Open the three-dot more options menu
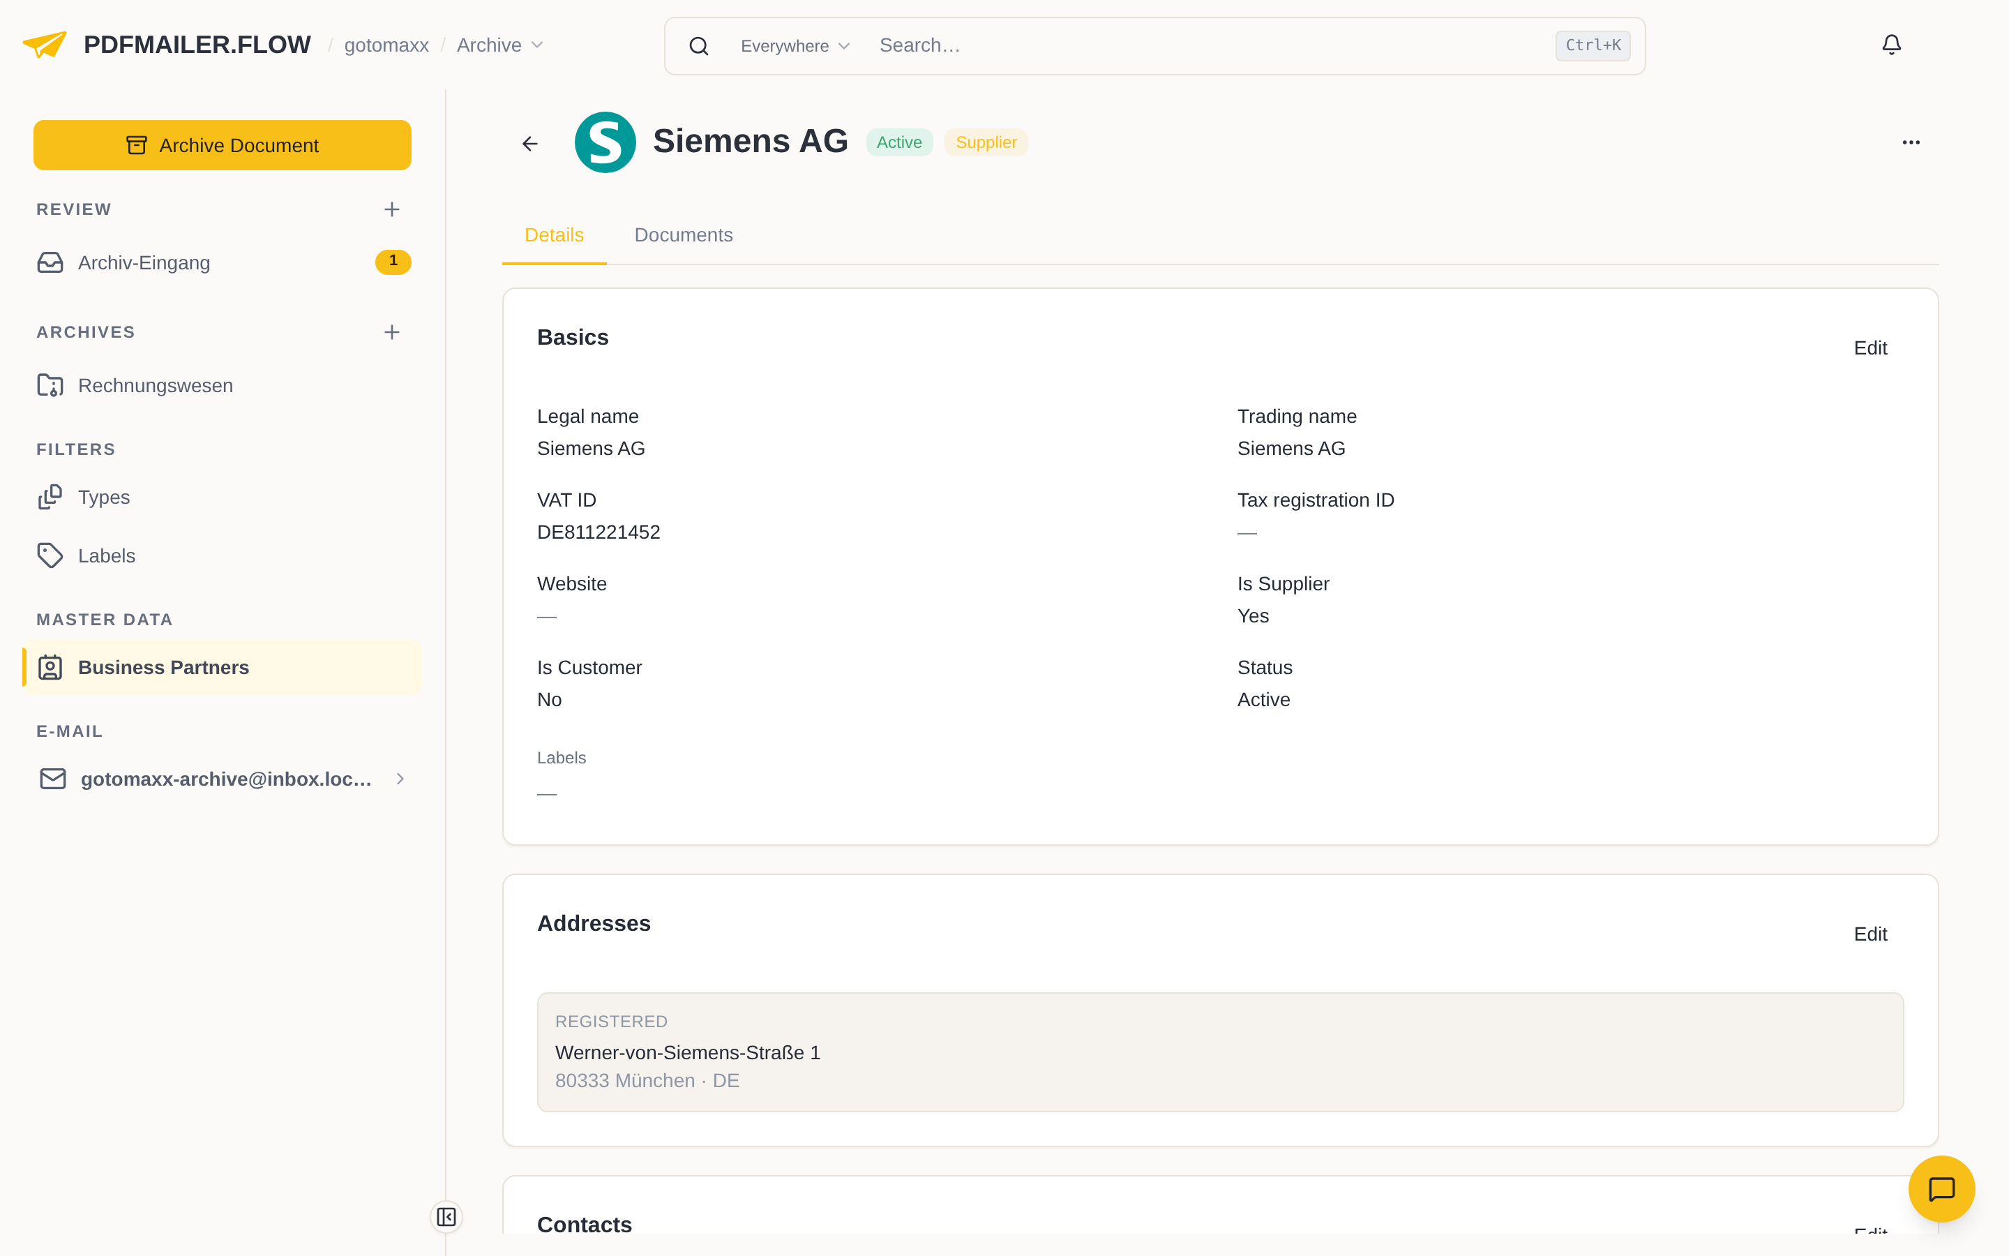Image resolution: width=2009 pixels, height=1256 pixels. tap(1911, 142)
